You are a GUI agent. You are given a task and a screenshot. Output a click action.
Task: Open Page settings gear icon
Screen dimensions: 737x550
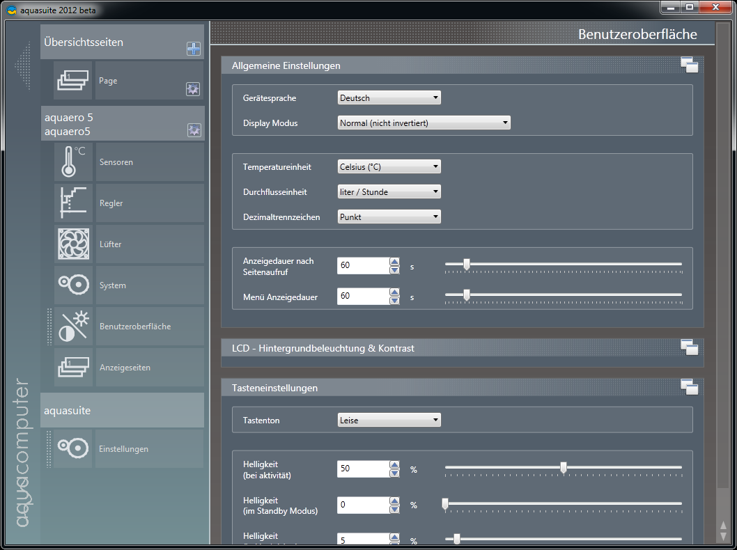[x=193, y=89]
